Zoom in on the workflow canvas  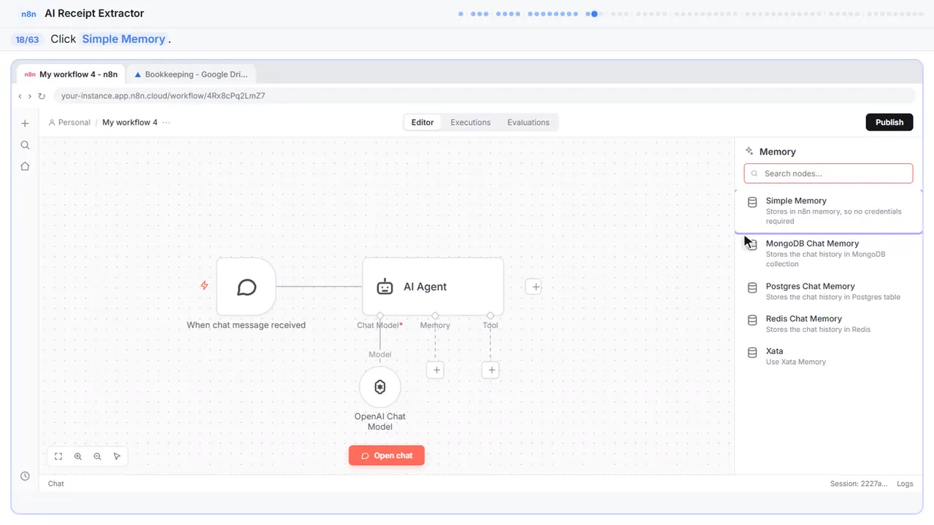78,456
